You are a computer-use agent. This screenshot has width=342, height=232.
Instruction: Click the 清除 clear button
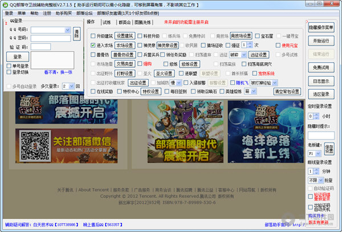[x=76, y=34]
